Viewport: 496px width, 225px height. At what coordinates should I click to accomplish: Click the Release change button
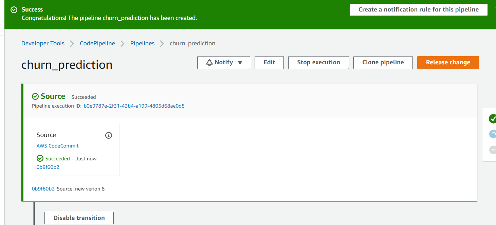[448, 63]
